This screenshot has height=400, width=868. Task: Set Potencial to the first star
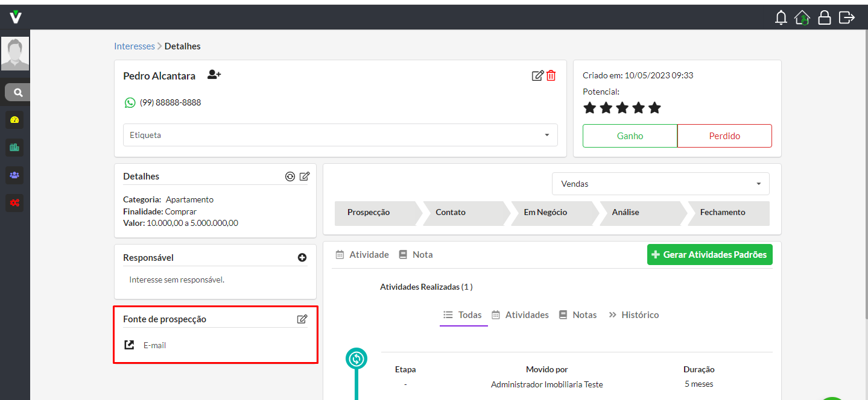pos(589,108)
